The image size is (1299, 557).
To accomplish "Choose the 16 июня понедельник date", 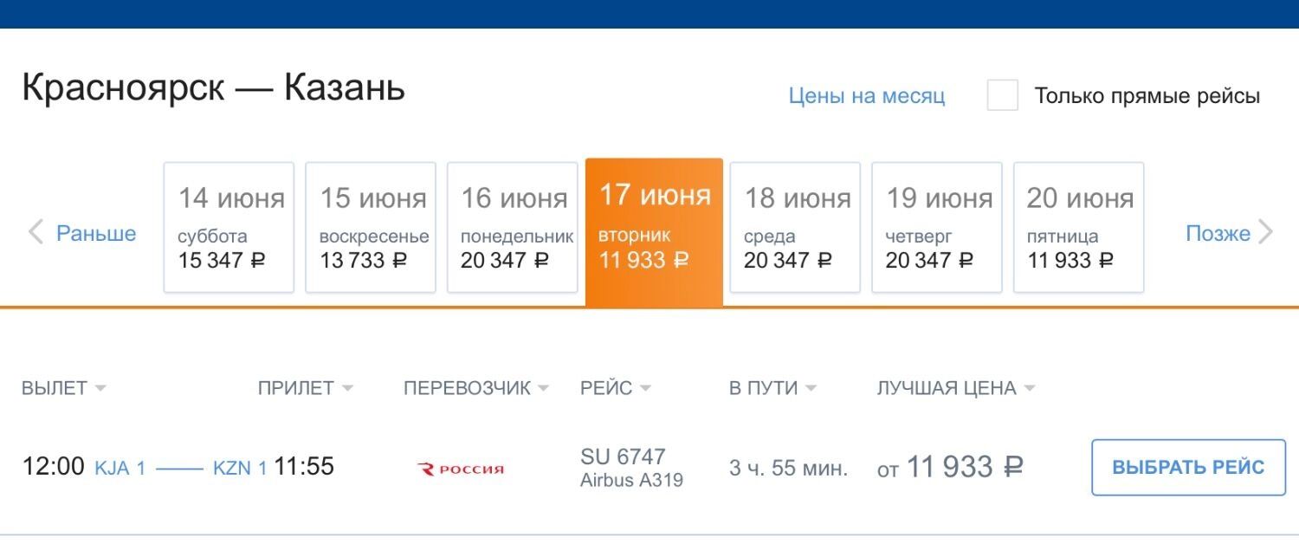I will [x=513, y=228].
